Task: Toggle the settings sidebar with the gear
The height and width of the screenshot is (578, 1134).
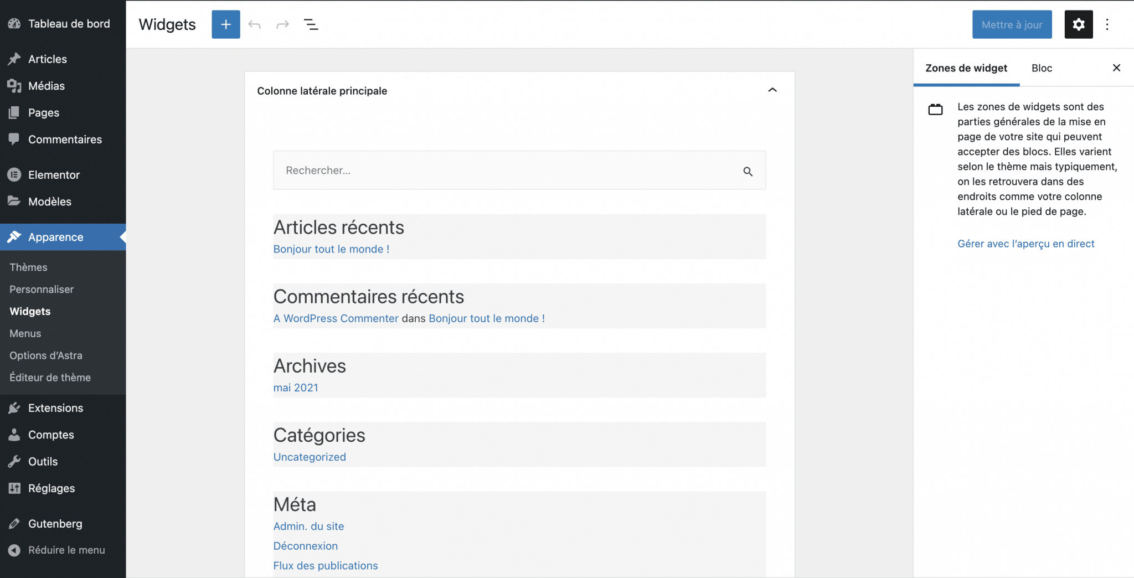Action: [1078, 24]
